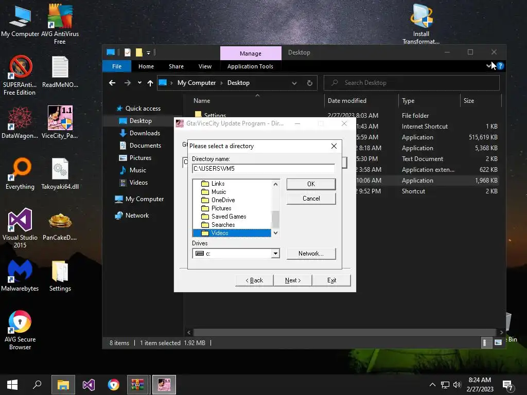This screenshot has width=527, height=395.
Task: Expand the Explorer ribbon chevron
Action: [489, 66]
